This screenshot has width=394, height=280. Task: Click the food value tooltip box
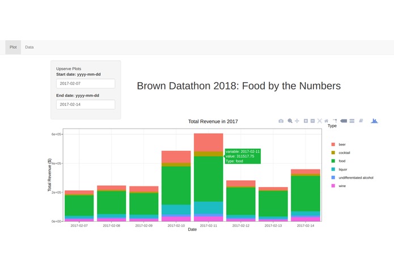(243, 156)
